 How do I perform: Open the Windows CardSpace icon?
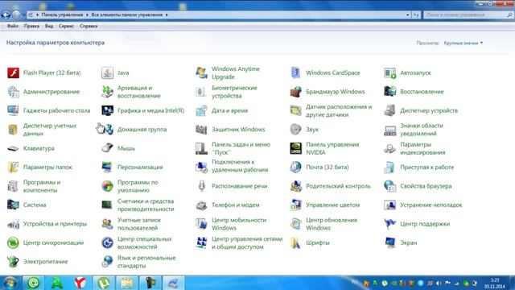coord(295,72)
